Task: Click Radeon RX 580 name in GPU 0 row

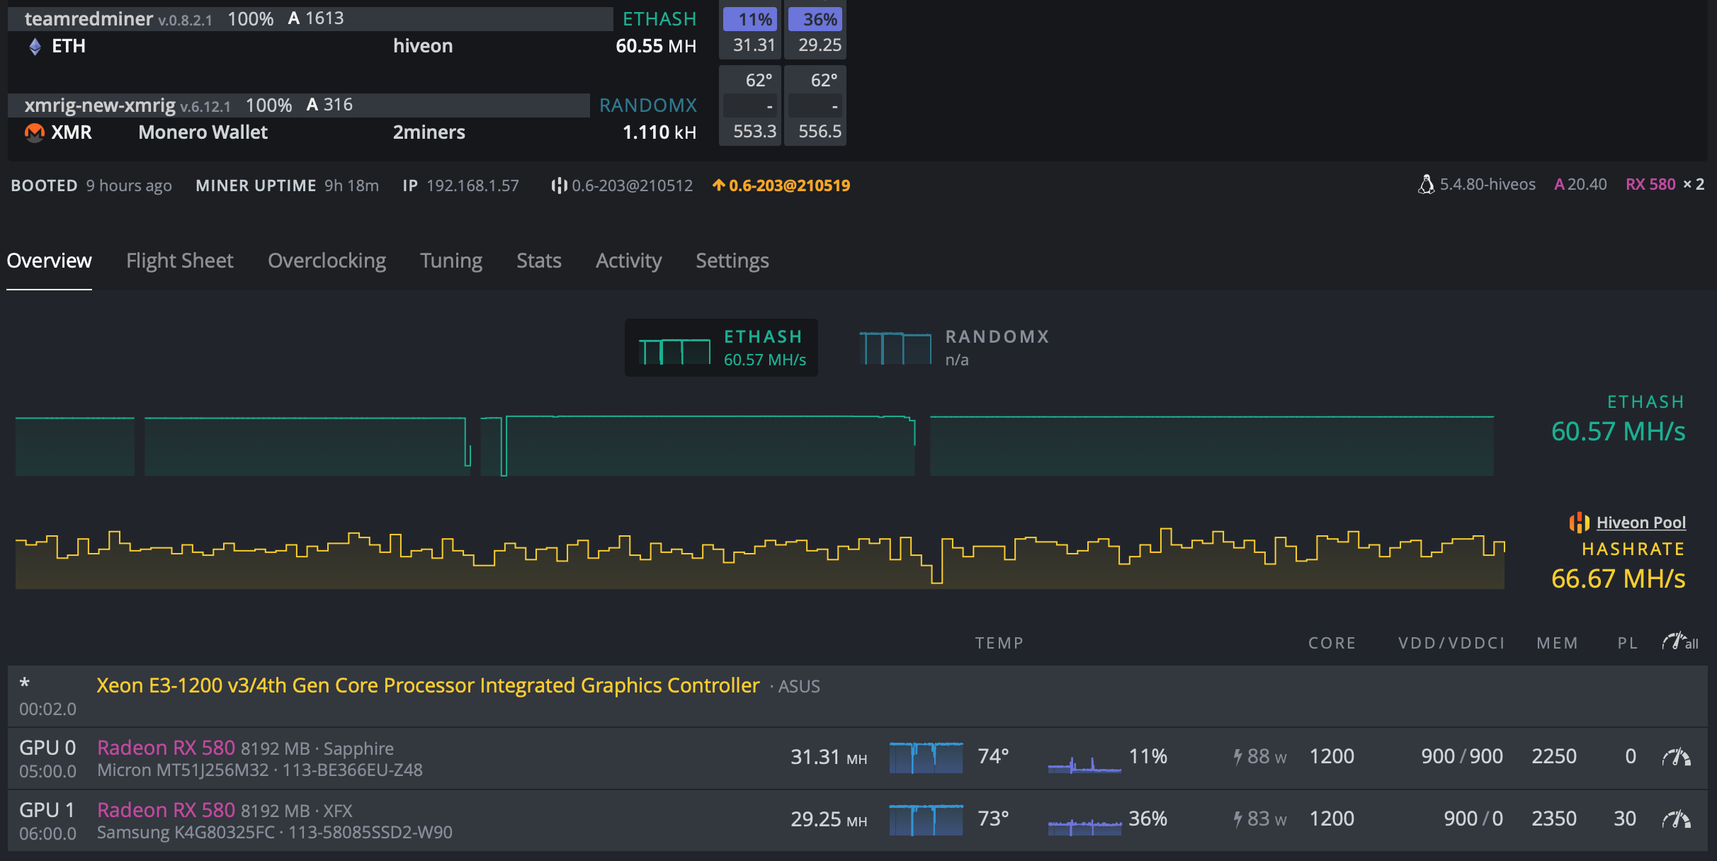Action: [x=166, y=748]
